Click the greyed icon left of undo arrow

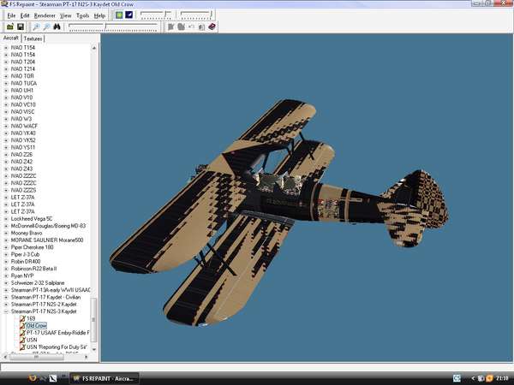[x=181, y=27]
